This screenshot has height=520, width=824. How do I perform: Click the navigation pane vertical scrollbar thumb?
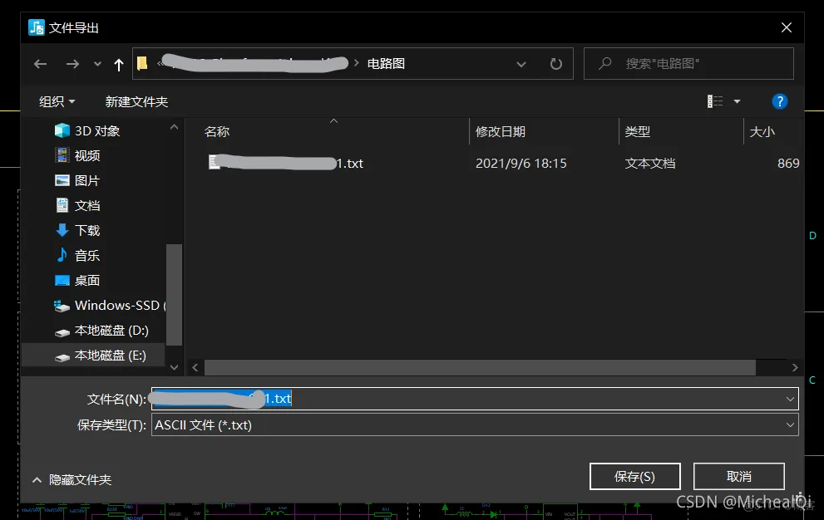175,295
